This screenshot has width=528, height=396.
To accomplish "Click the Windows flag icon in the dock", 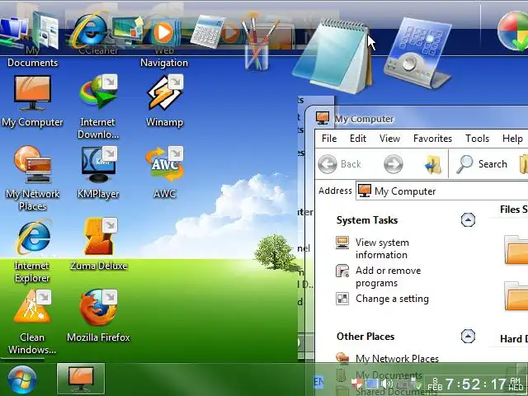I will coord(513,31).
